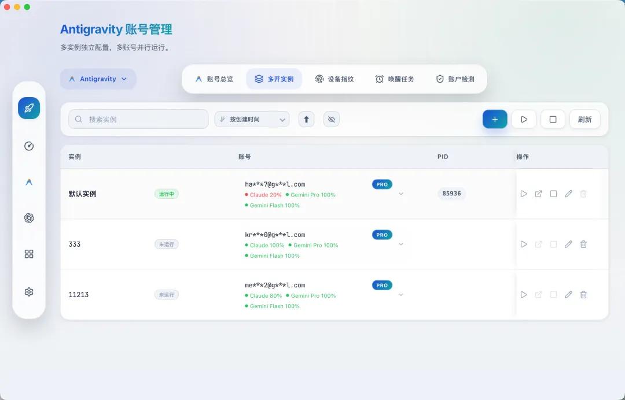Start the 默认实例 instance play icon
The image size is (625, 400).
524,194
